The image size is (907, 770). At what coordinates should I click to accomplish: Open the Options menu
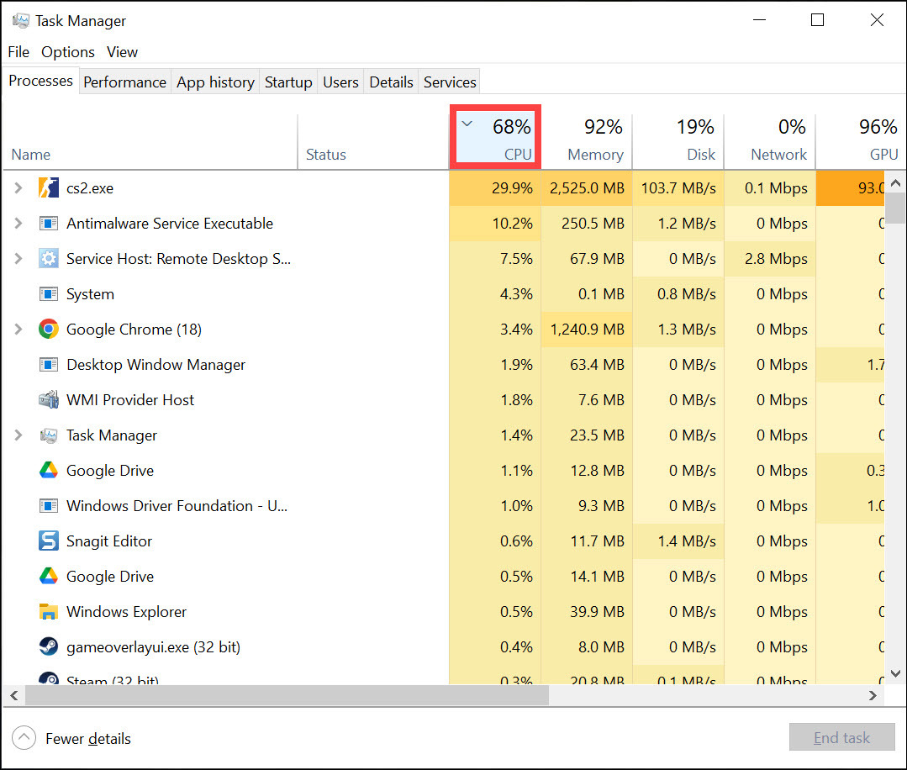pyautogui.click(x=68, y=52)
